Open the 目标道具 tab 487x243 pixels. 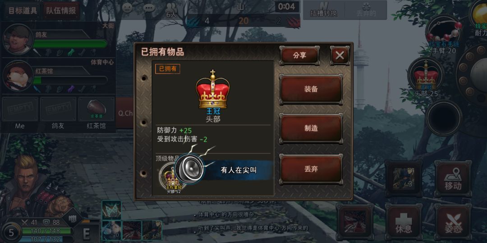pyautogui.click(x=23, y=10)
